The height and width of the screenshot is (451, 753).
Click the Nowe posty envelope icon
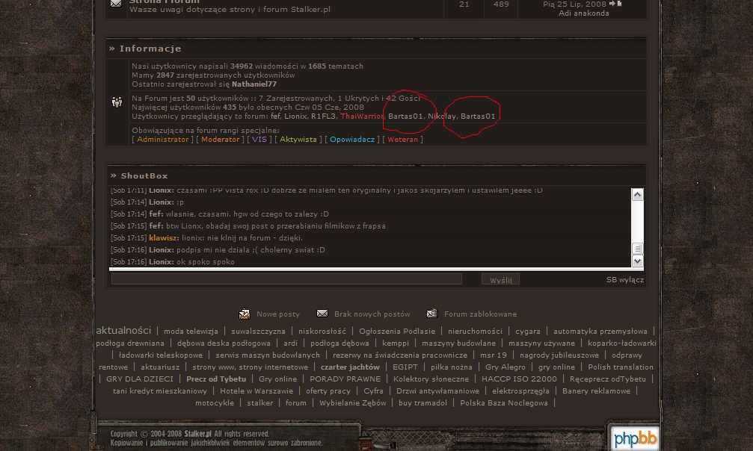(x=244, y=314)
